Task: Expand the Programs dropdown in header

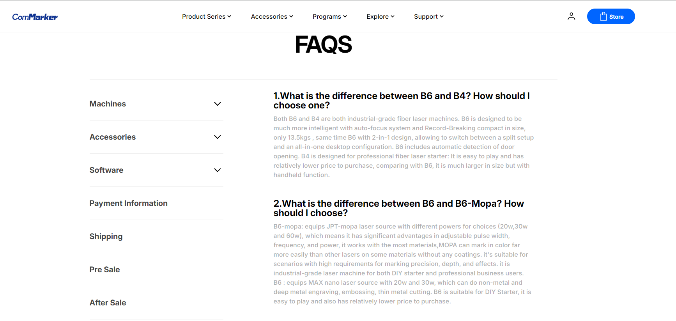Action: [x=329, y=16]
